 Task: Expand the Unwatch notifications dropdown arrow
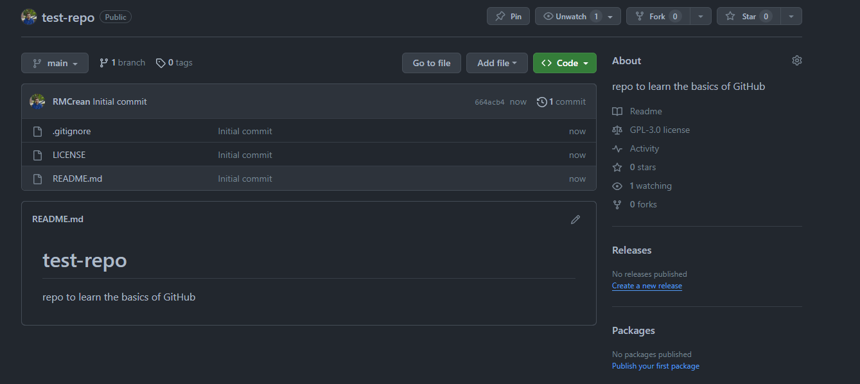point(610,17)
